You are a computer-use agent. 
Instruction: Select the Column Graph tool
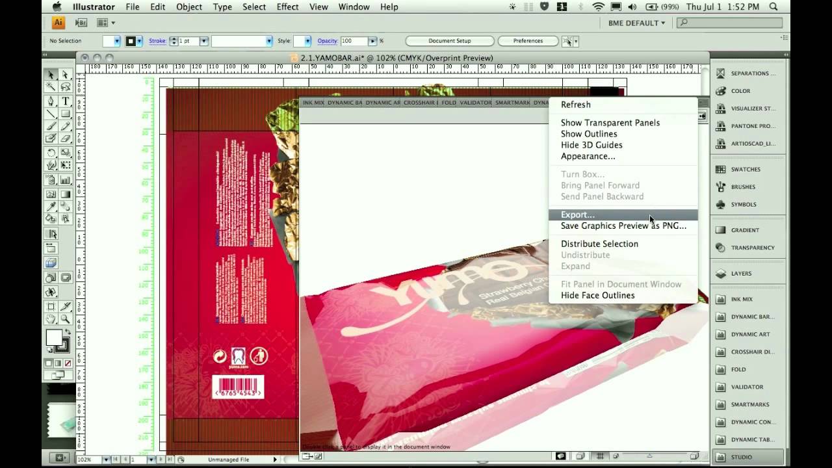click(x=66, y=180)
